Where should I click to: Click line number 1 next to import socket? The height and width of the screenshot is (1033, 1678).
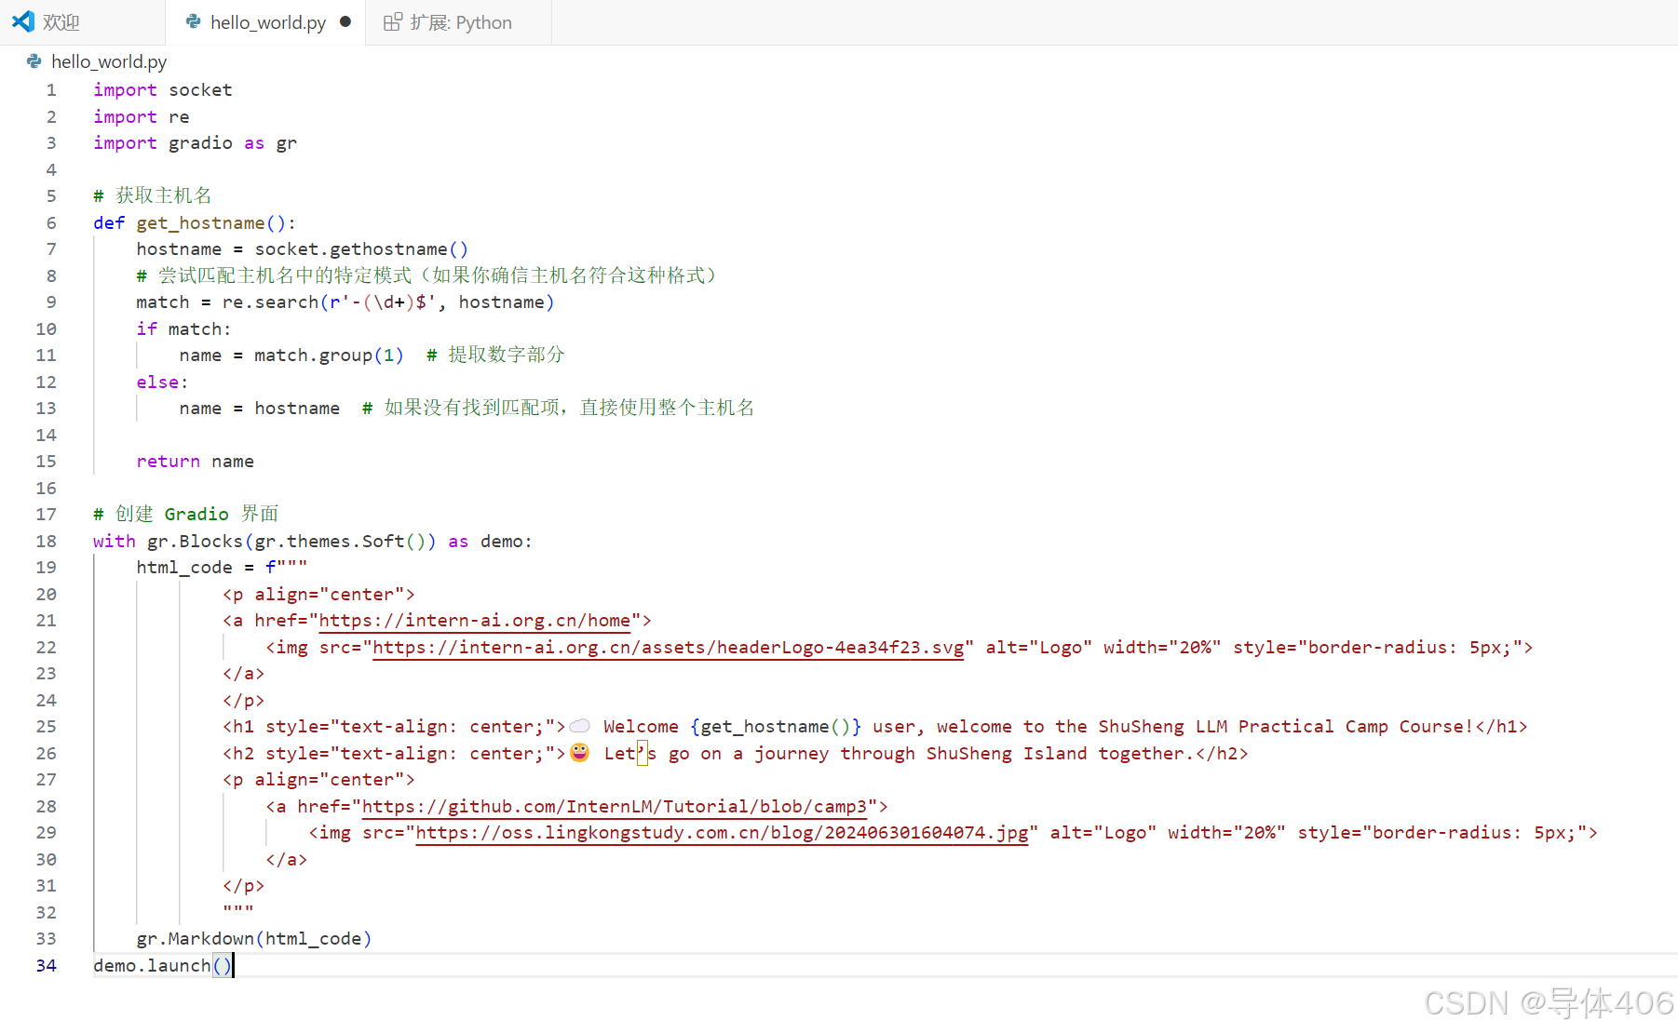coord(50,89)
